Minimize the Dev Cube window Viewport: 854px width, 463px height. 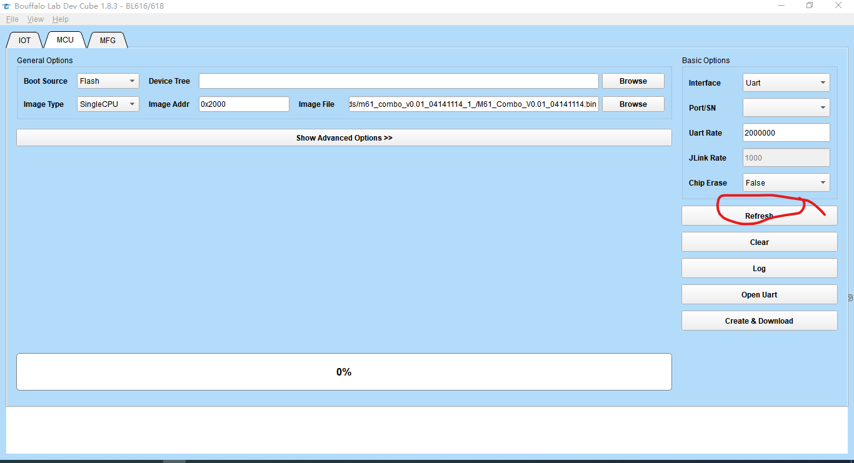(781, 6)
